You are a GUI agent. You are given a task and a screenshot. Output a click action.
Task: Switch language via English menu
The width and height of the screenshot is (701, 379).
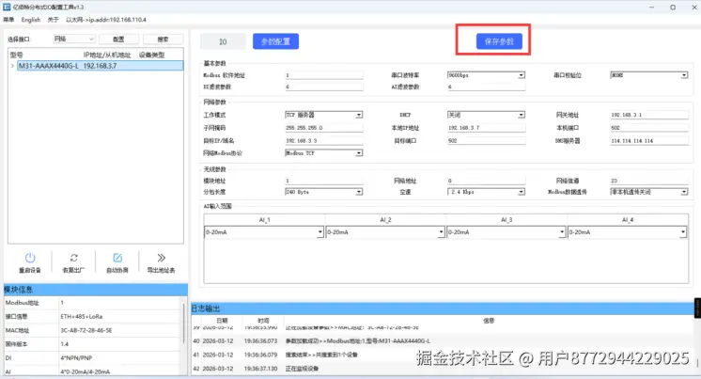click(31, 20)
